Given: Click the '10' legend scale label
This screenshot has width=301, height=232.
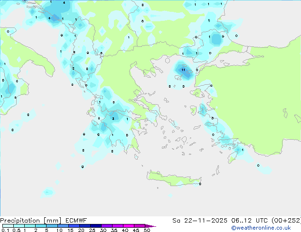Looking at the screenshot, I should click(59, 230).
